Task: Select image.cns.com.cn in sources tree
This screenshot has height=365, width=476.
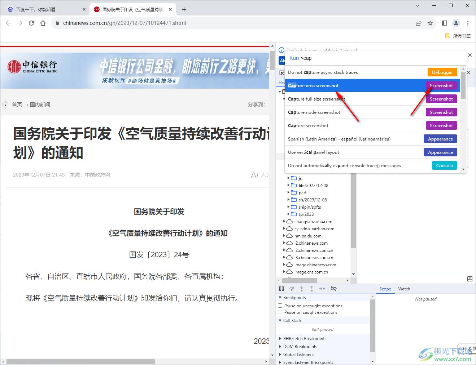Action: click(x=311, y=272)
